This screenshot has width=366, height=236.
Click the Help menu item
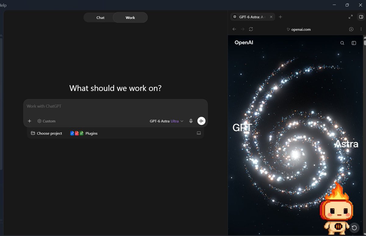tap(3, 5)
